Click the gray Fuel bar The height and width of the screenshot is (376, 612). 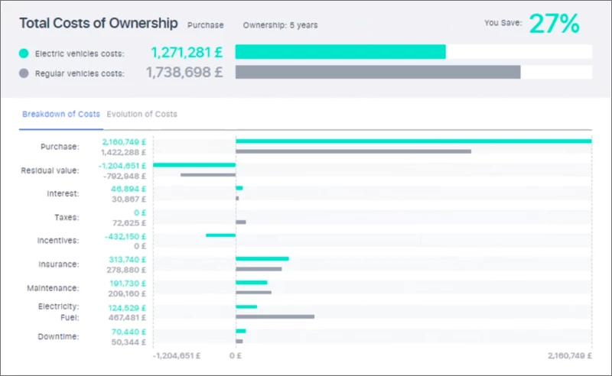coord(275,316)
